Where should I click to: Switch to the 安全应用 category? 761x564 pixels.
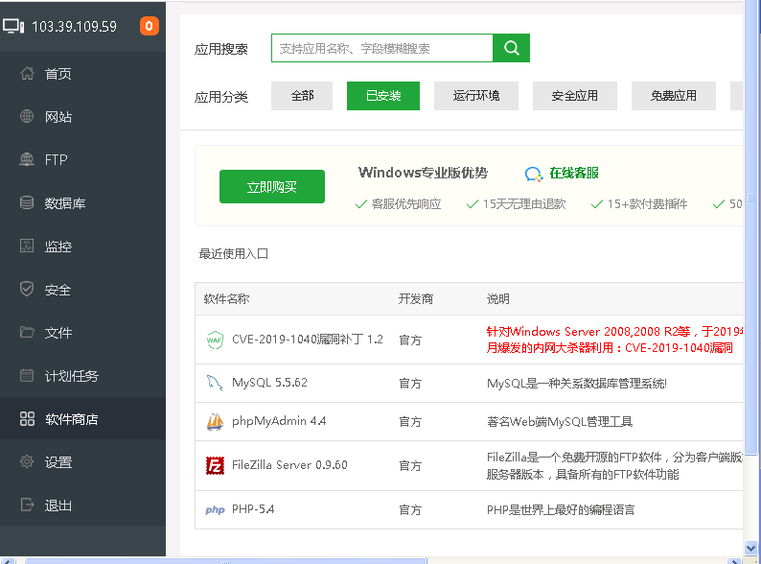pyautogui.click(x=575, y=96)
